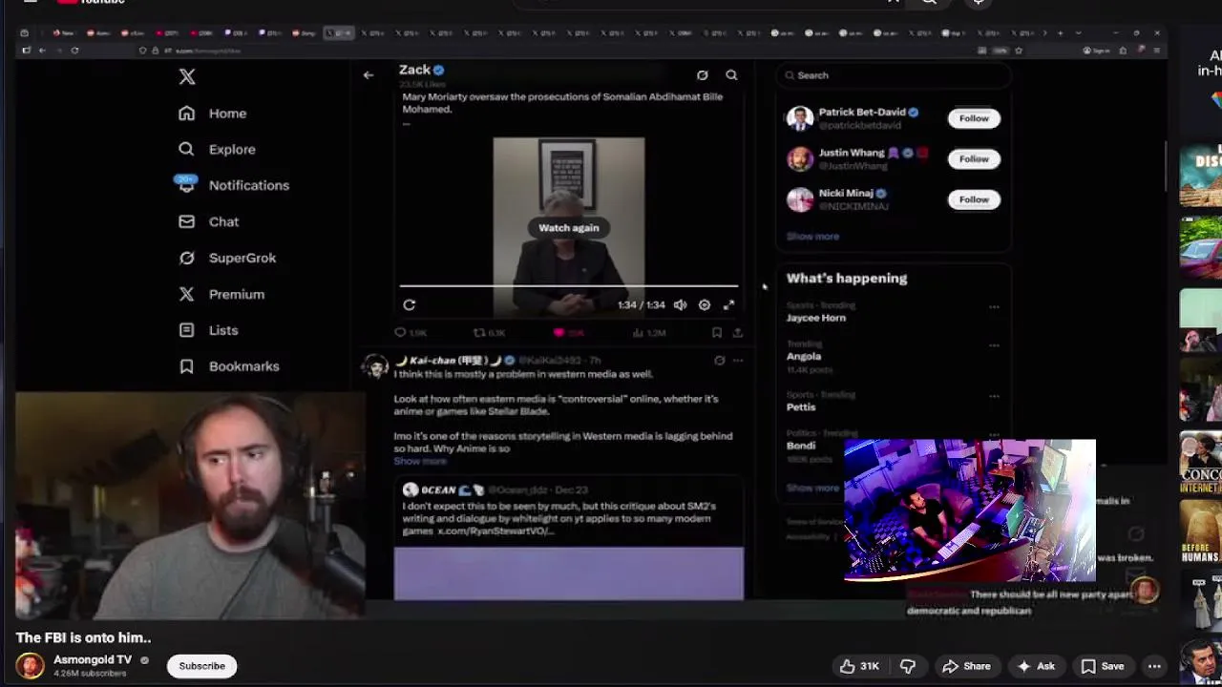
Task: Open options menu for Jaycee Horn trend
Action: [994, 307]
